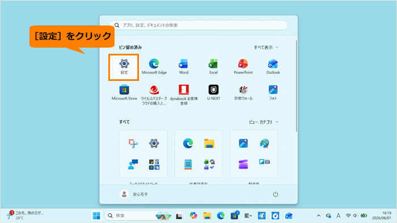The width and height of the screenshot is (397, 223).
Task: Open Microsoft Store from the taskbar
Action: coord(234,216)
